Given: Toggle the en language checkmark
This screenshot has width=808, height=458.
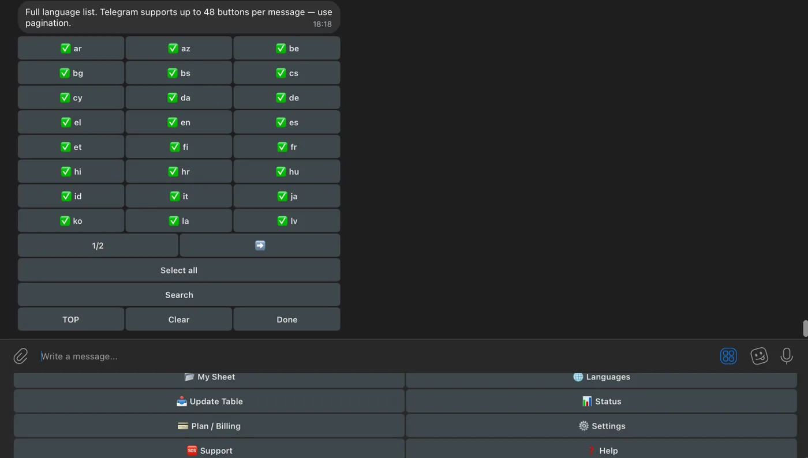Looking at the screenshot, I should 178,122.
